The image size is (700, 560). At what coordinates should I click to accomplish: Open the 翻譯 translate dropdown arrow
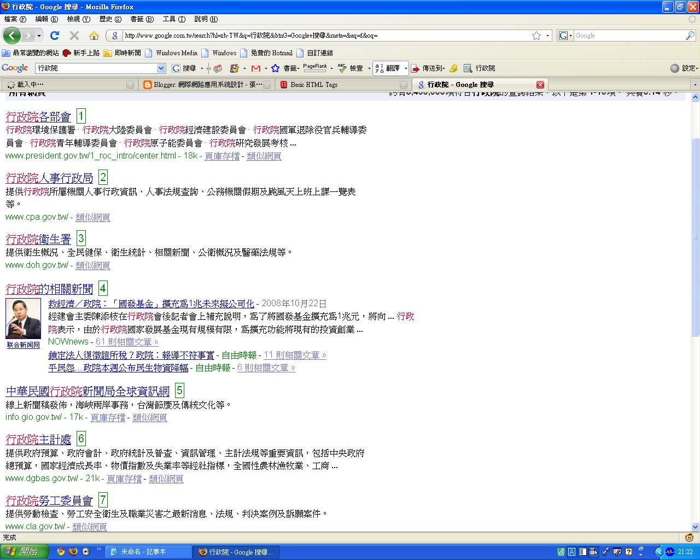405,68
